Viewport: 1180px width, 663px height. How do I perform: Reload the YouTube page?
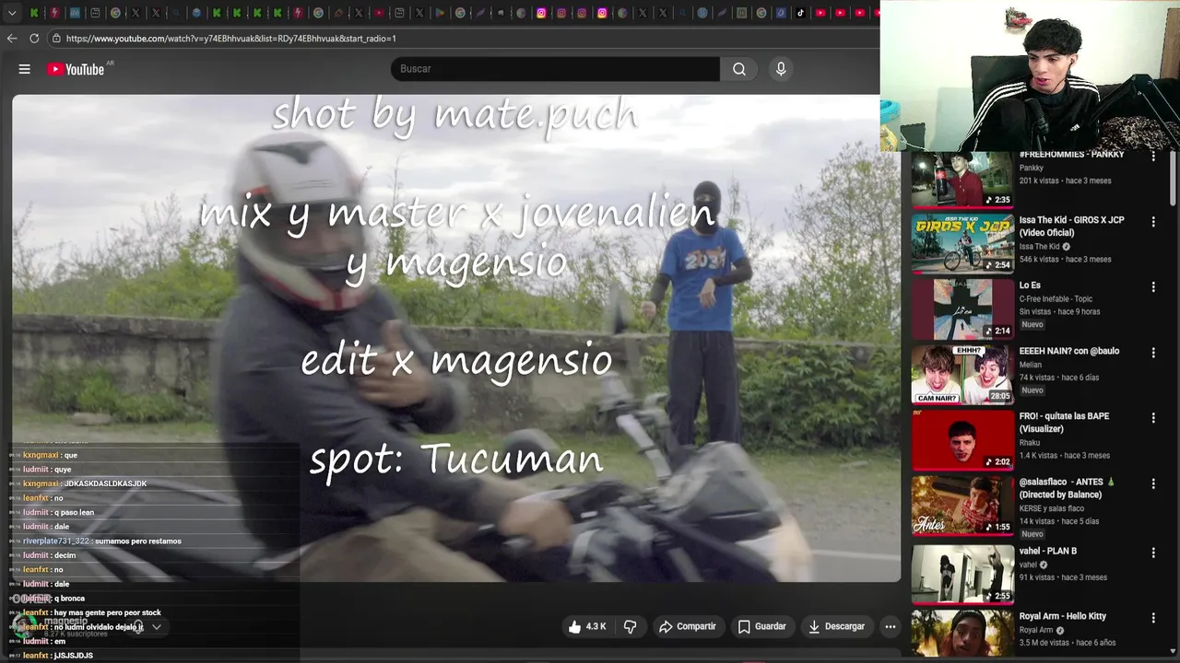pos(34,38)
